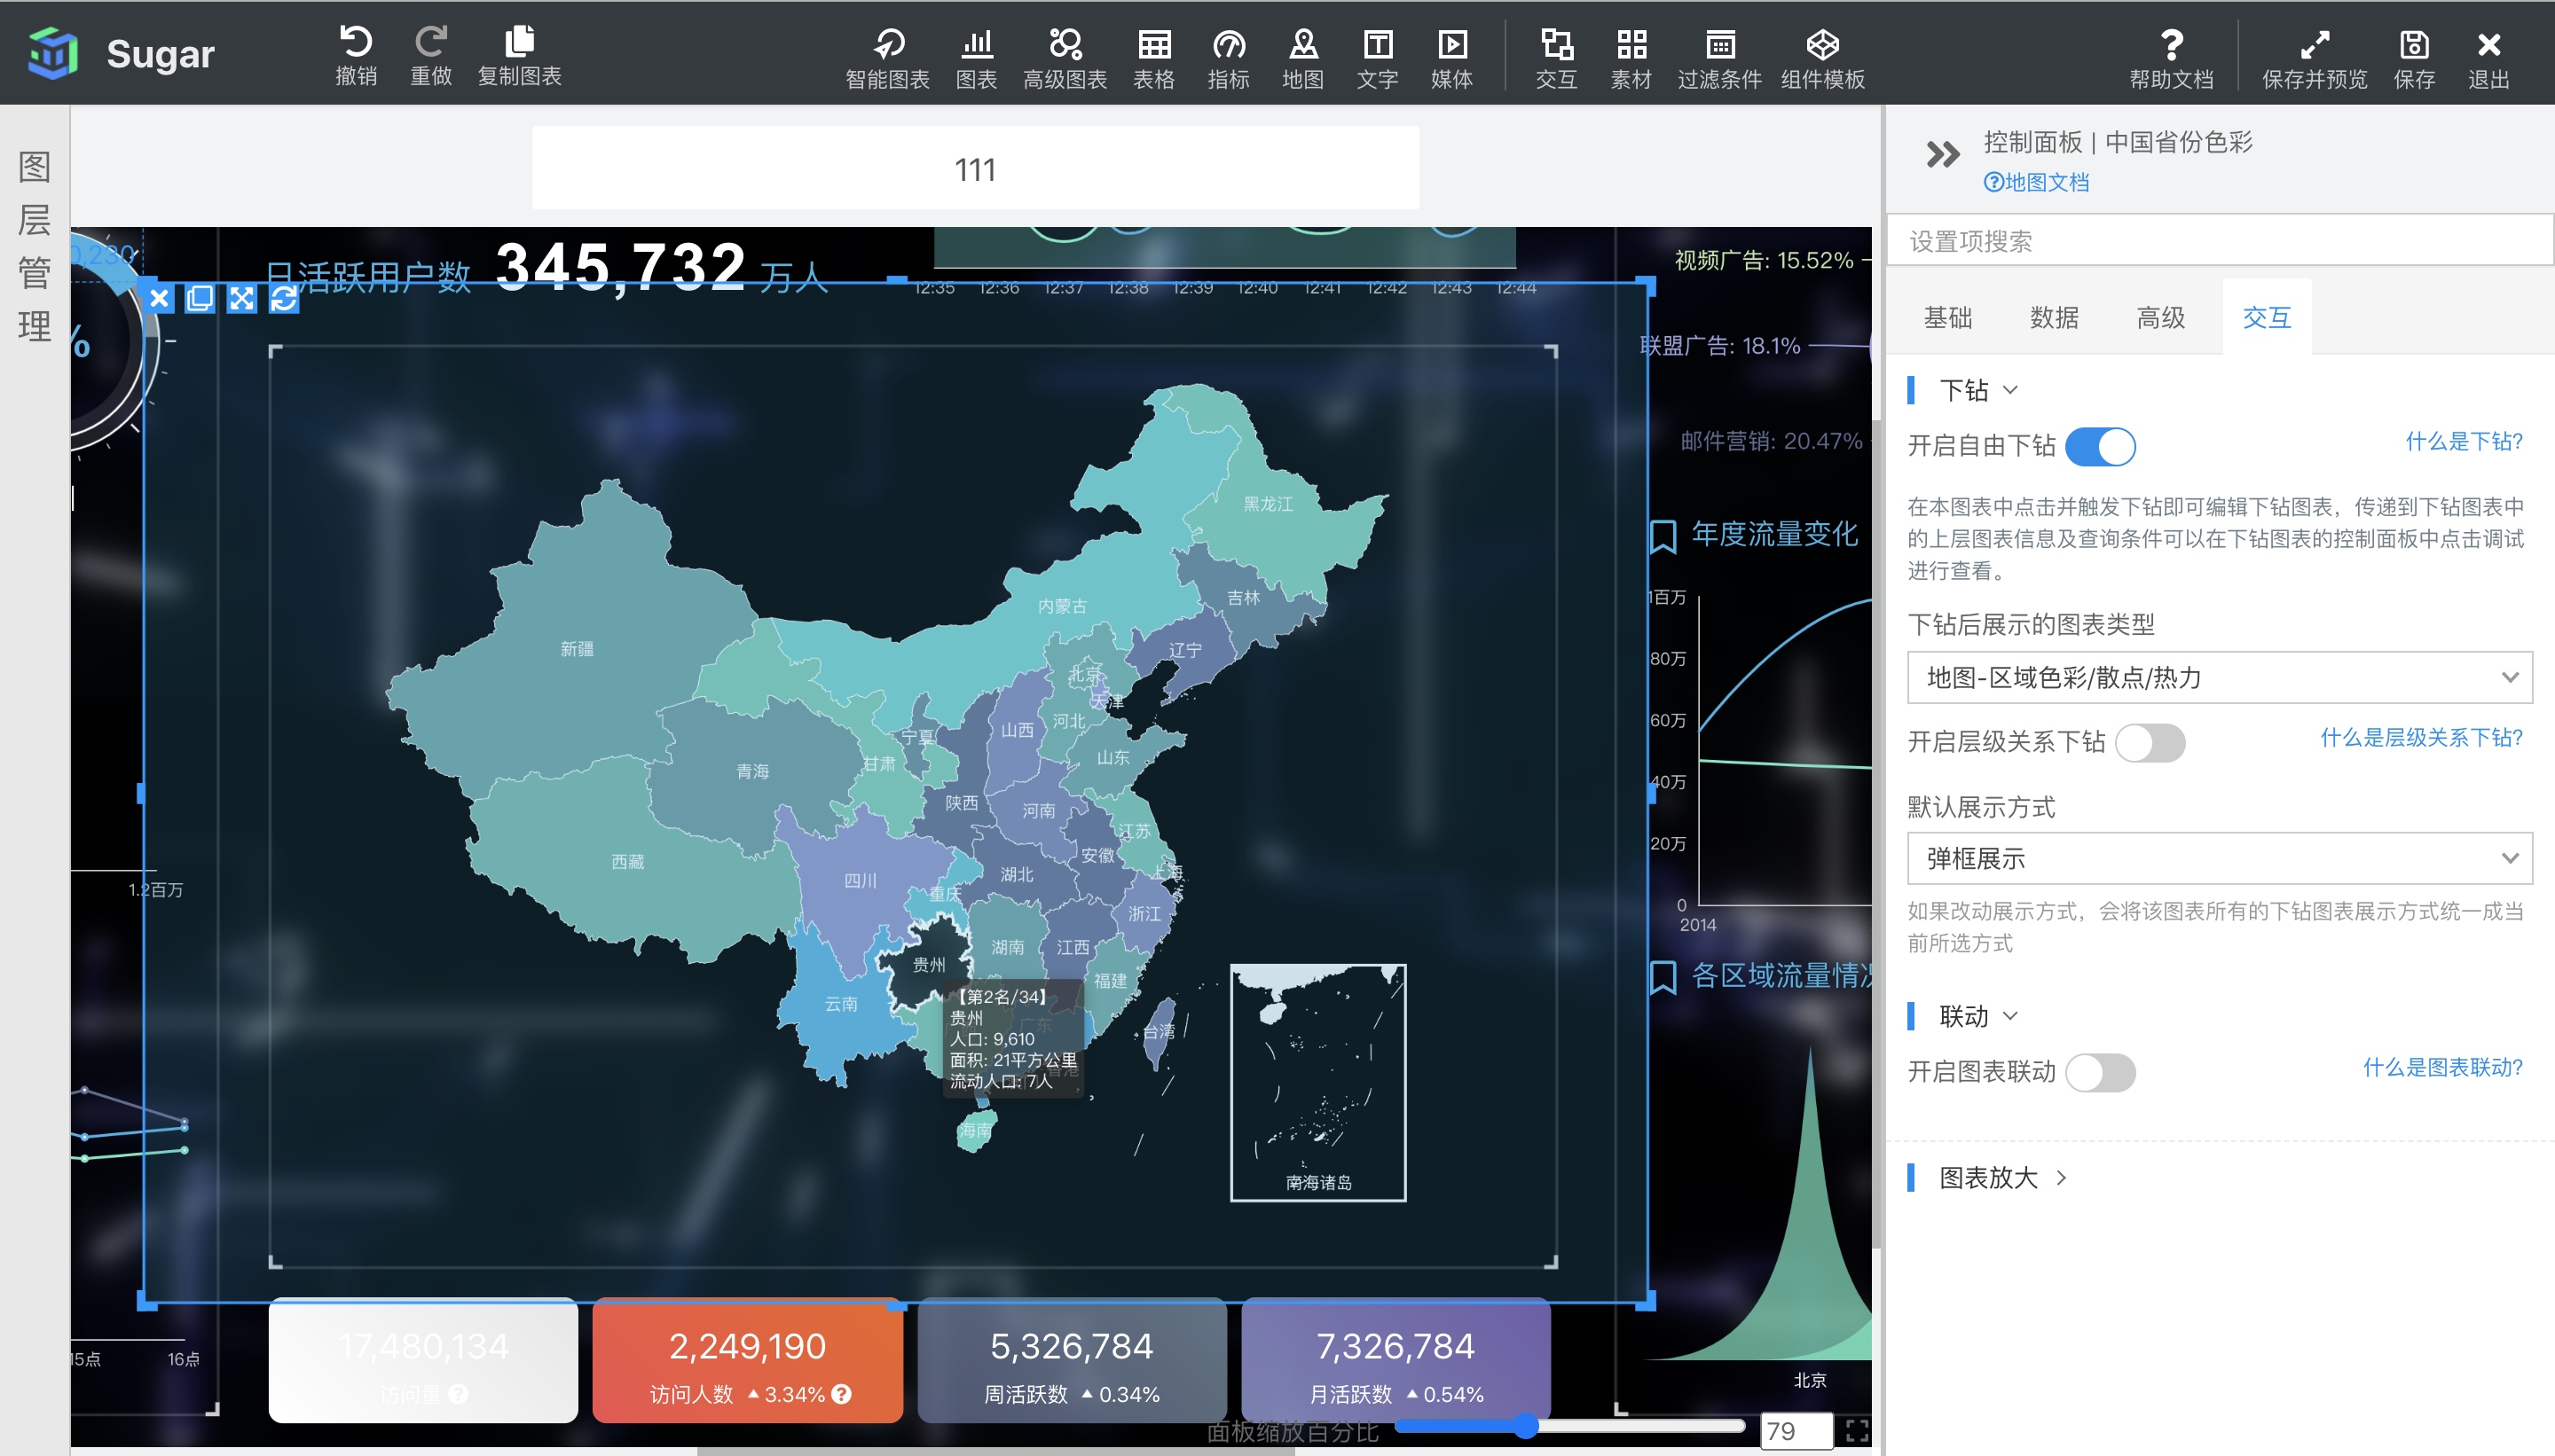Click the 访问人数 2,249,190 card
The height and width of the screenshot is (1456, 2555).
pyautogui.click(x=747, y=1362)
